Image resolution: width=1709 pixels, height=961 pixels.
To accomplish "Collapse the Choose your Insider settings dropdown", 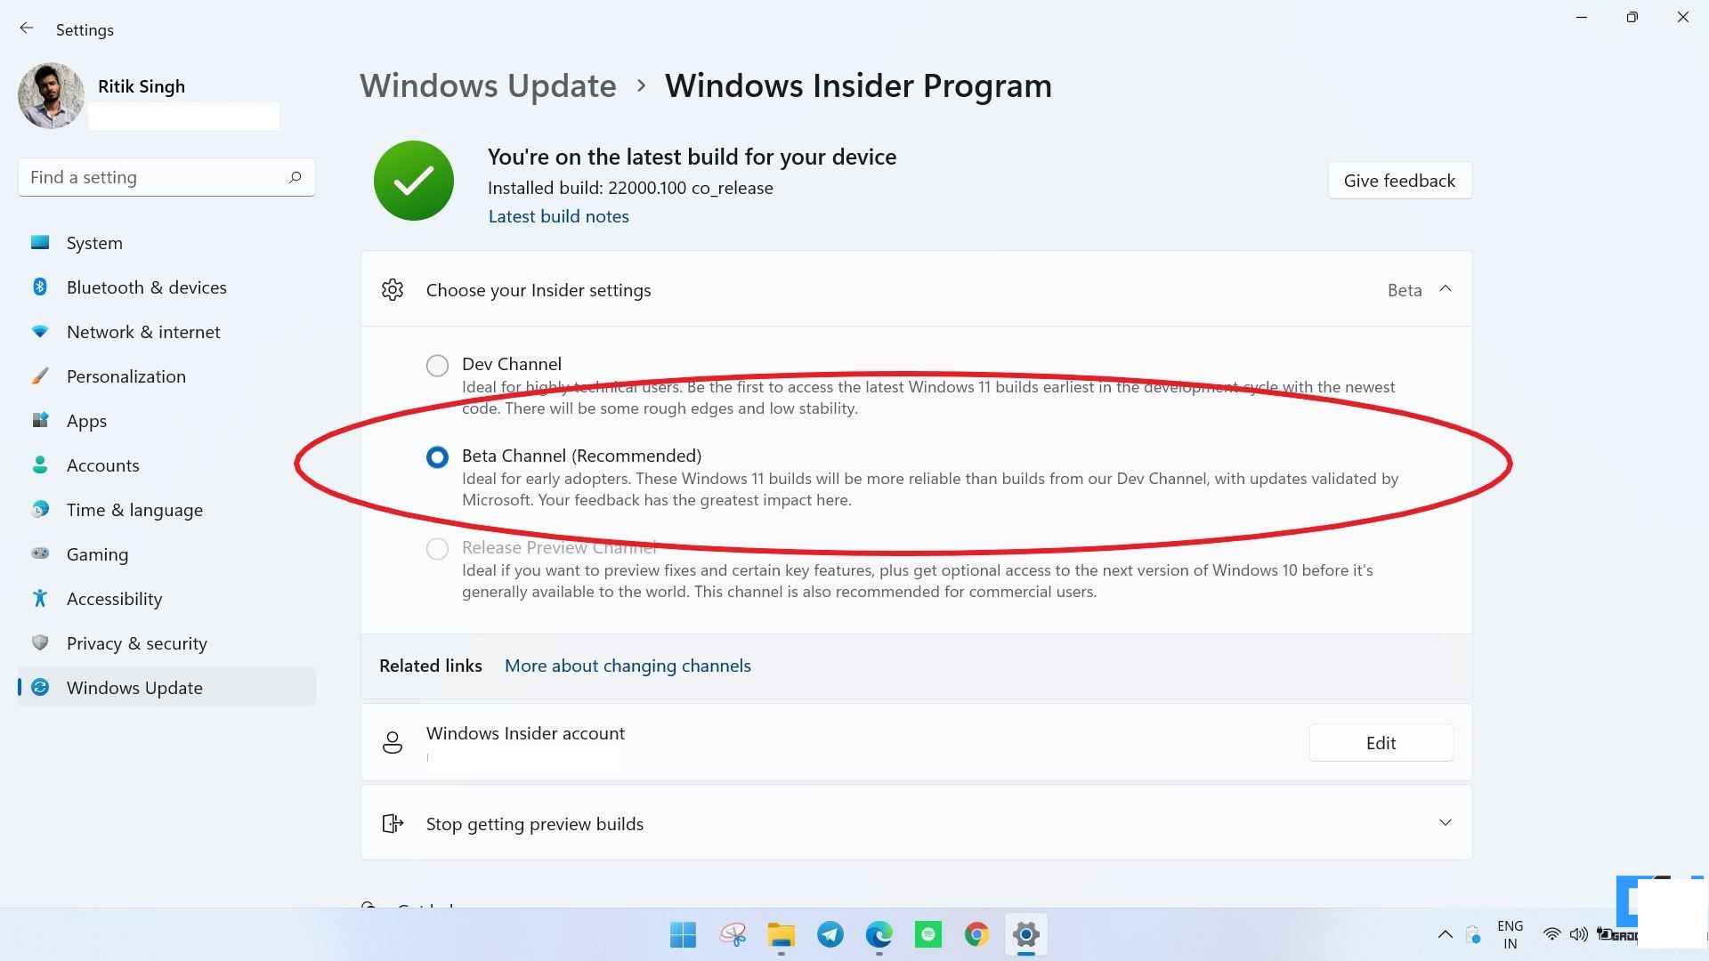I will click(1445, 288).
